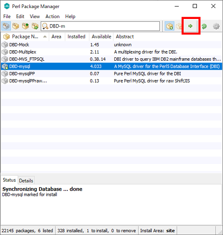The width and height of the screenshot is (223, 235).
Task: Click the Mark for remove toolbar icon
Action: pos(179,26)
